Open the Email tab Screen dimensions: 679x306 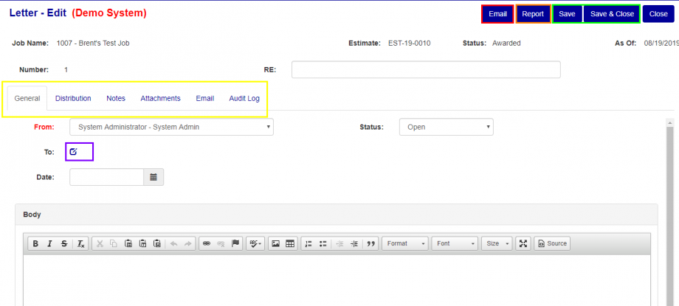pyautogui.click(x=205, y=99)
